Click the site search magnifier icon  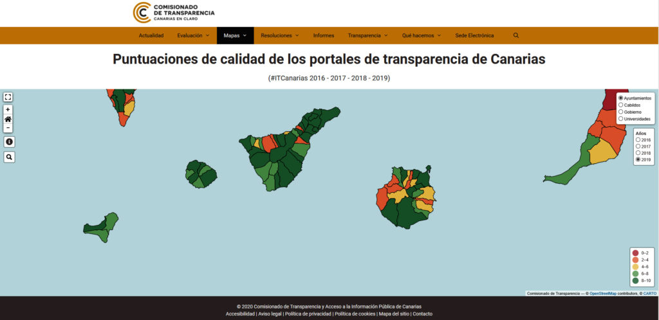(516, 35)
